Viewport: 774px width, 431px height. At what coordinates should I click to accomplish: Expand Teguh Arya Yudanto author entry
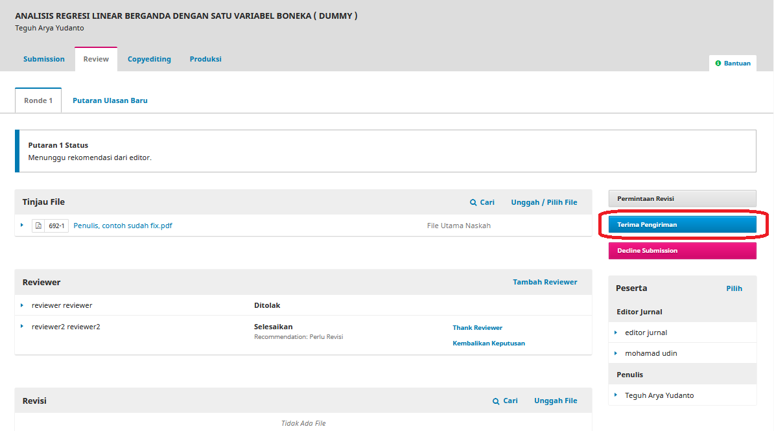coord(615,395)
